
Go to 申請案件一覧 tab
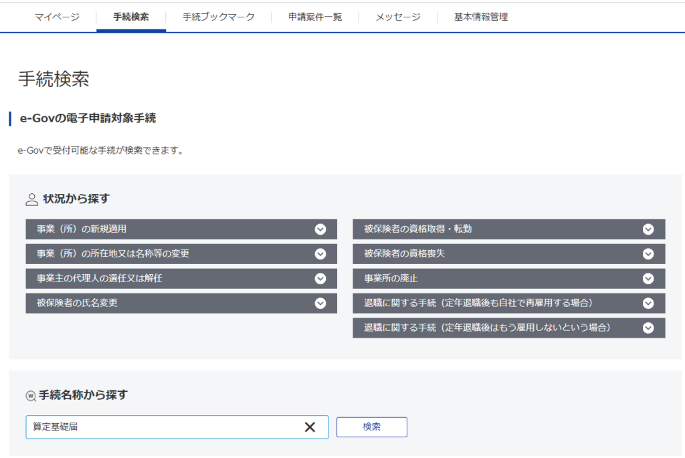click(x=315, y=17)
